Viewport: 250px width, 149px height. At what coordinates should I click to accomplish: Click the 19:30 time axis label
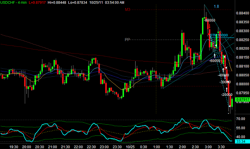pos(14,147)
